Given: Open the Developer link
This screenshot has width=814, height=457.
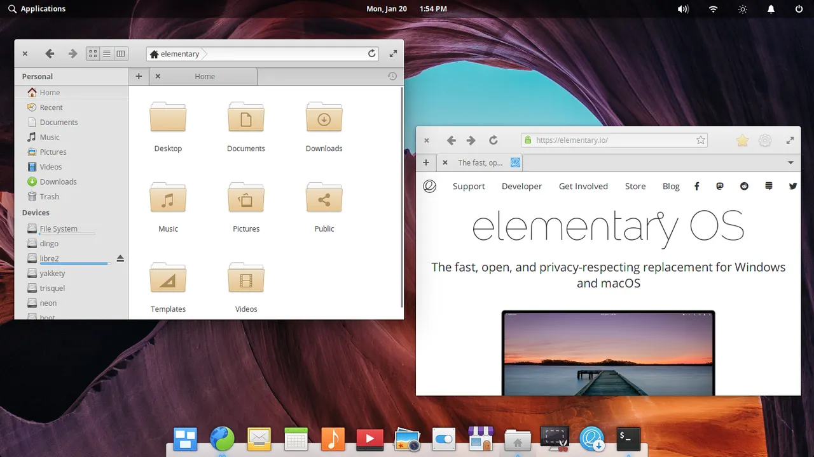Looking at the screenshot, I should point(521,186).
